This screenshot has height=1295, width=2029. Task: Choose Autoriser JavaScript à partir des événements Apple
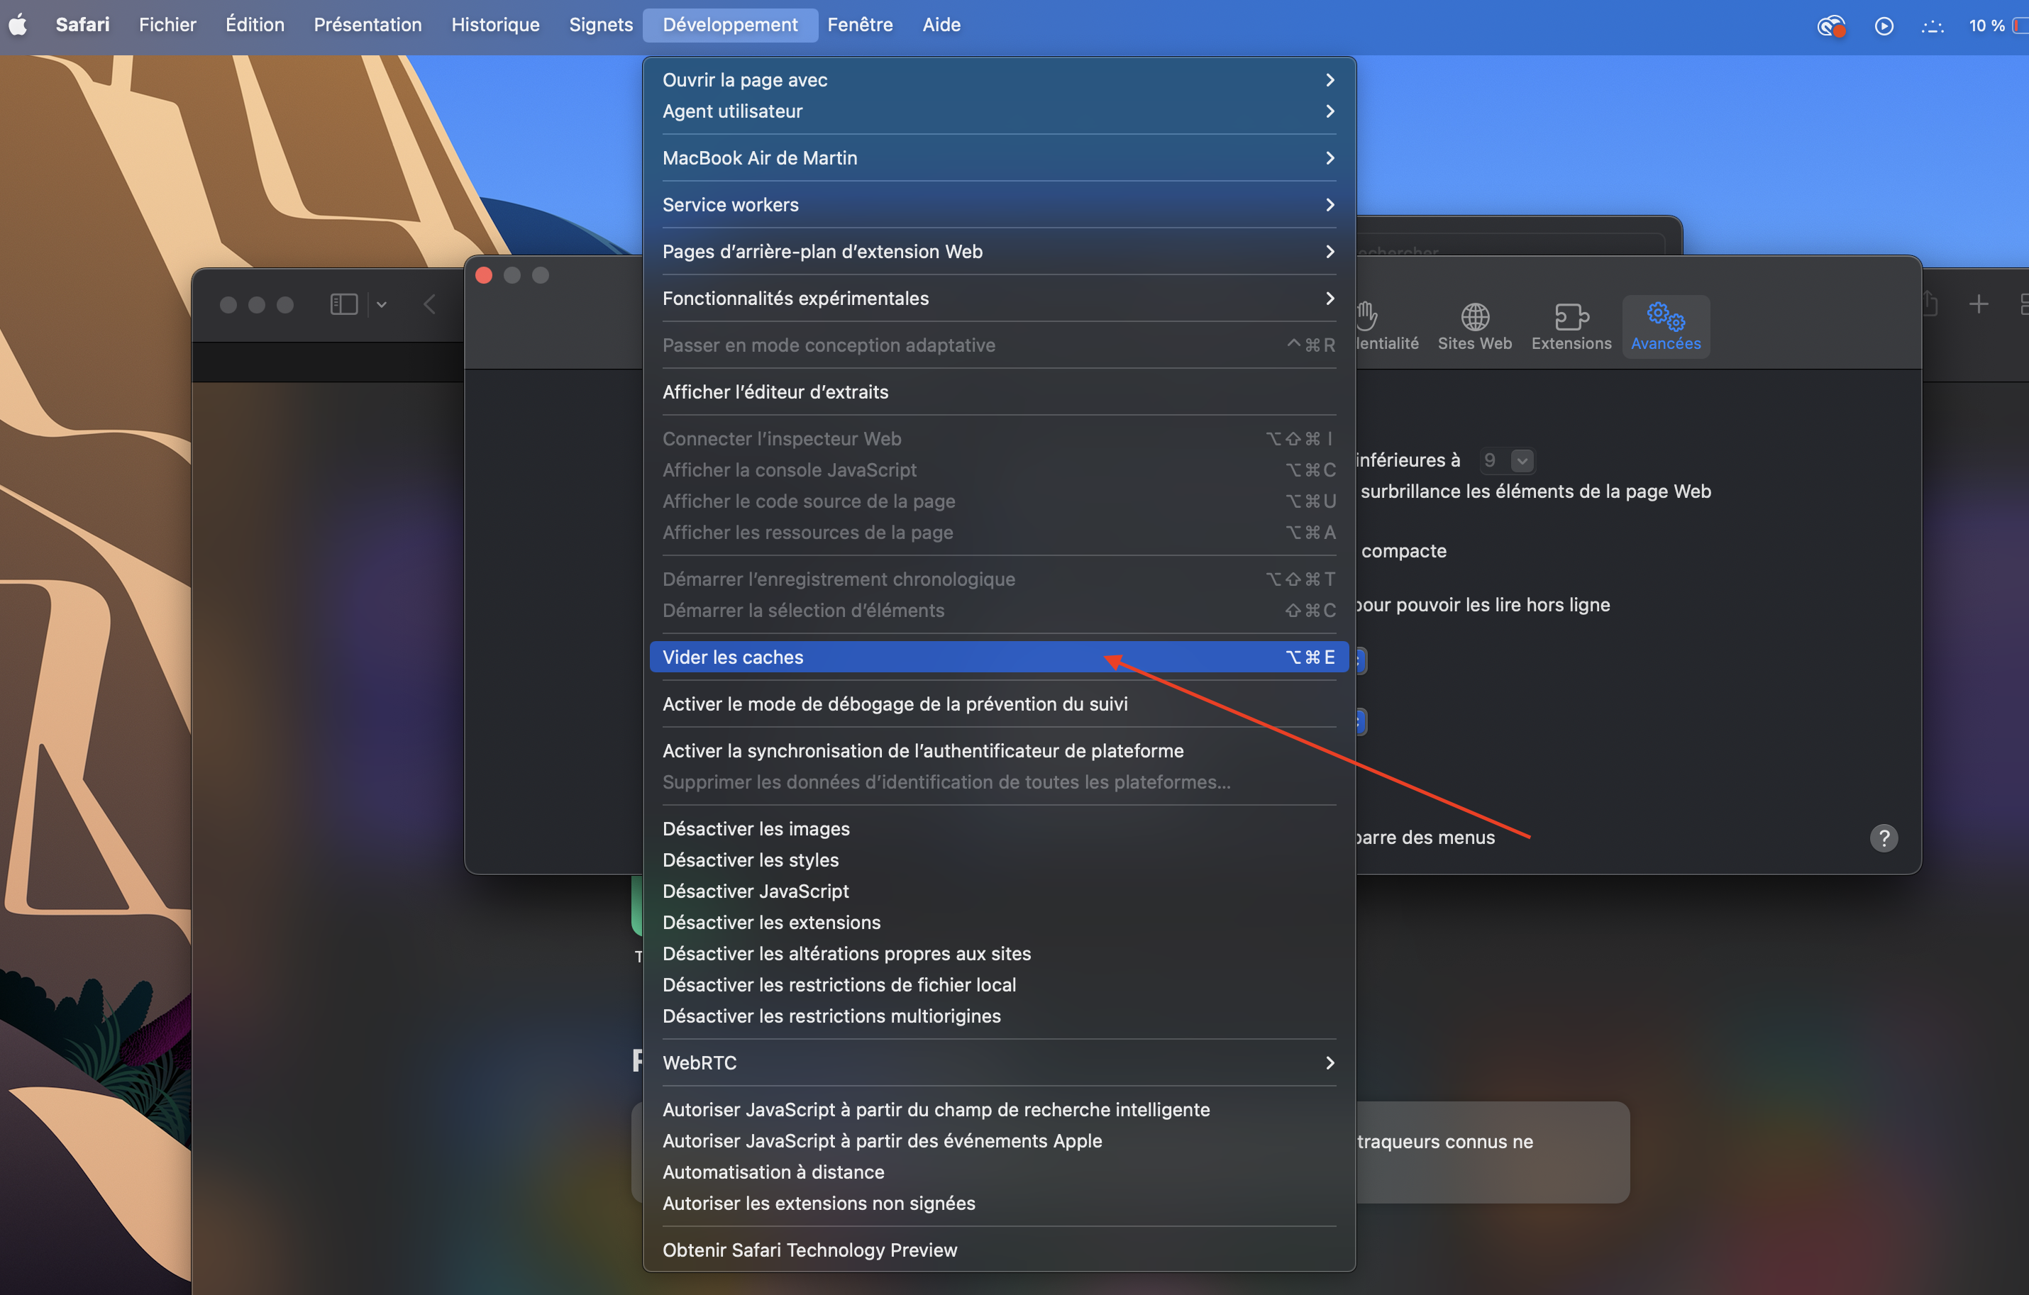pos(1000,1141)
